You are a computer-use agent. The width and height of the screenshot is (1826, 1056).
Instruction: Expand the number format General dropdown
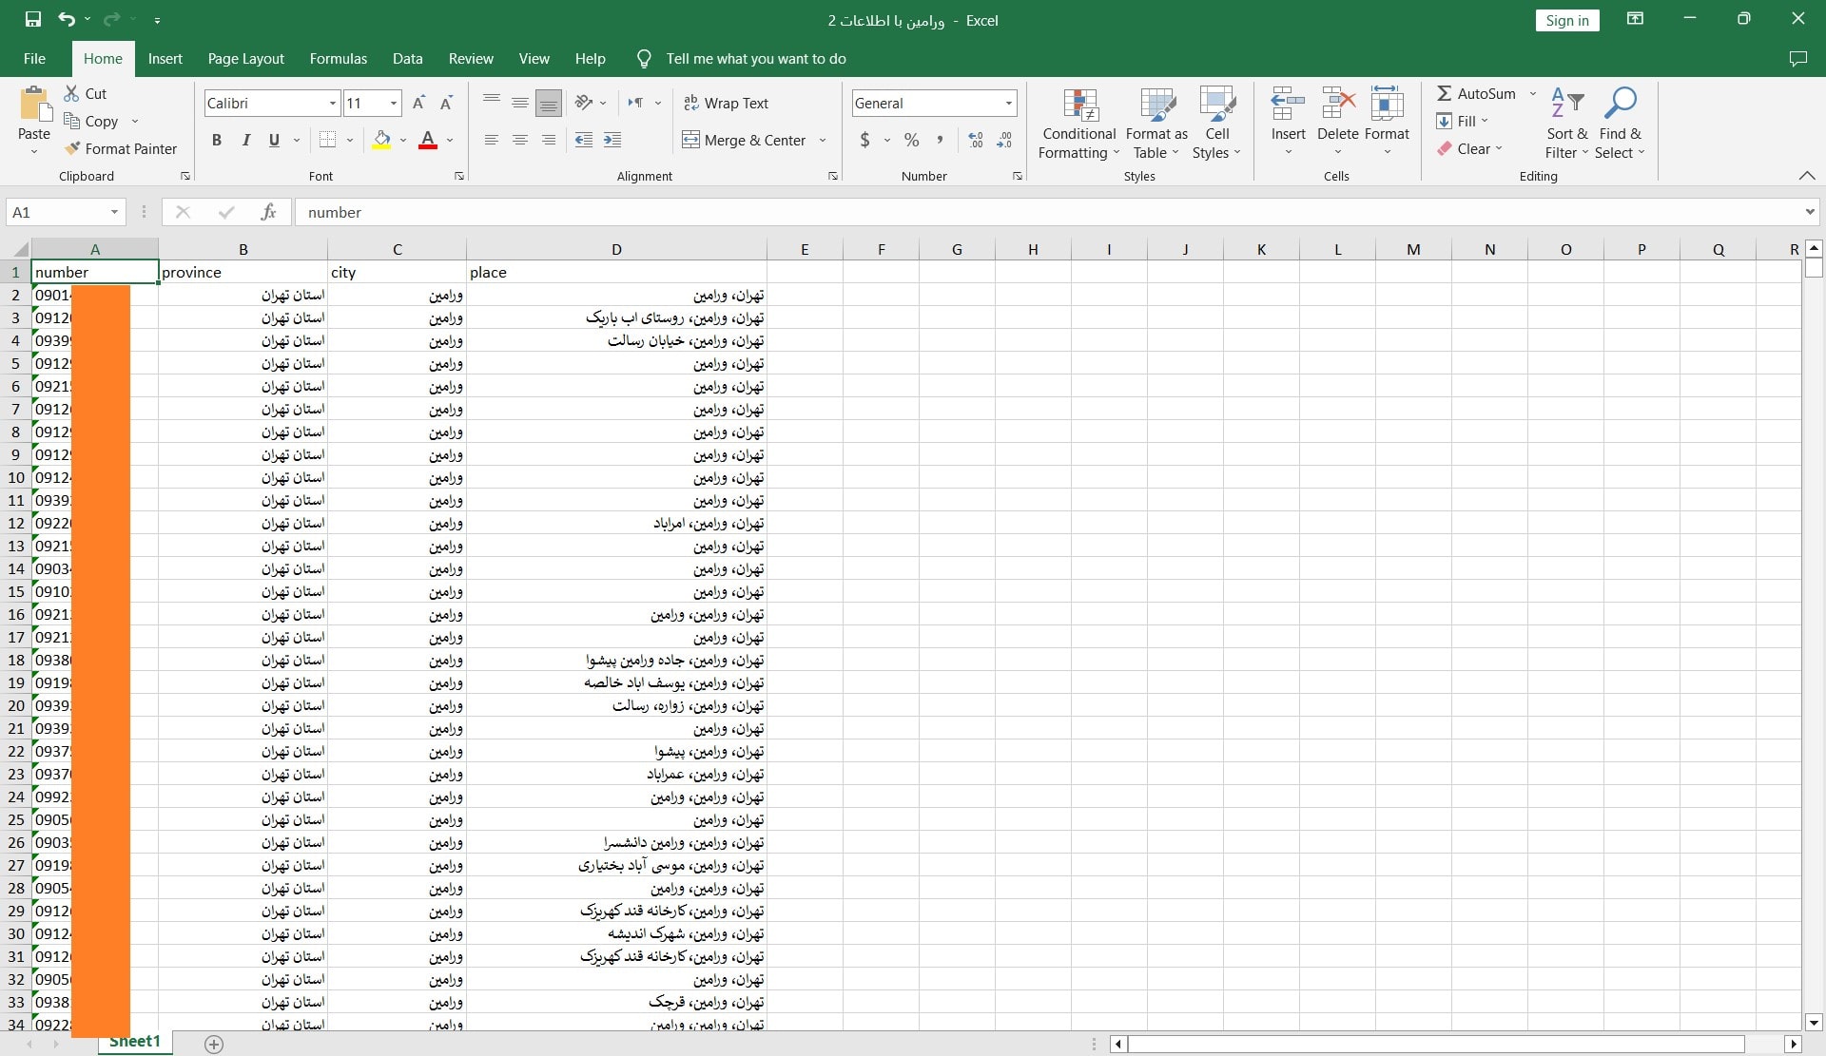tap(1008, 103)
